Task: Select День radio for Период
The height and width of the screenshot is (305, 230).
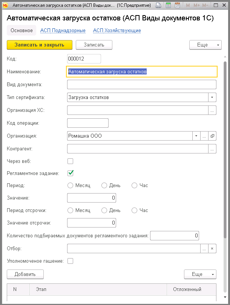Action: (104, 185)
